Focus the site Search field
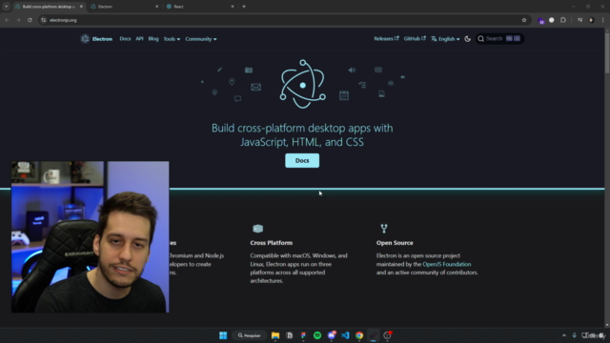 tap(499, 38)
